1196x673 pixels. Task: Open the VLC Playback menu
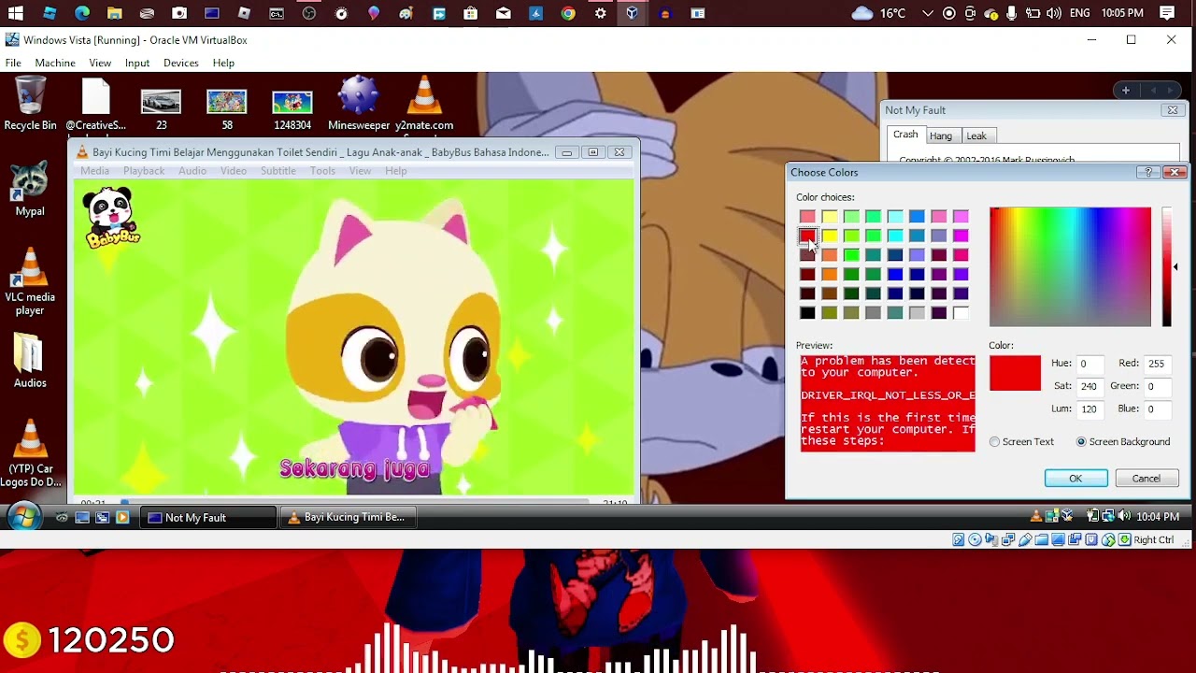144,171
